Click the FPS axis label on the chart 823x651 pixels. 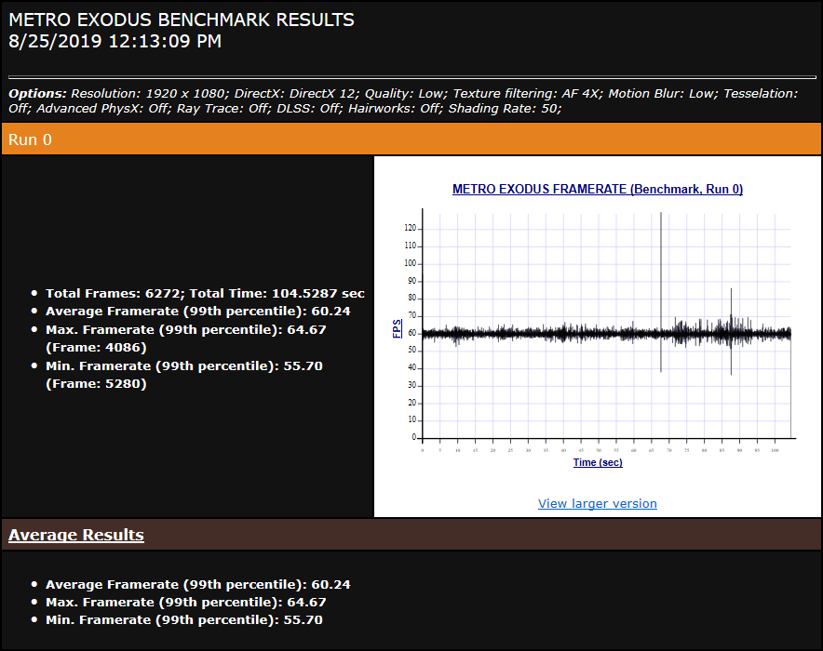(398, 328)
